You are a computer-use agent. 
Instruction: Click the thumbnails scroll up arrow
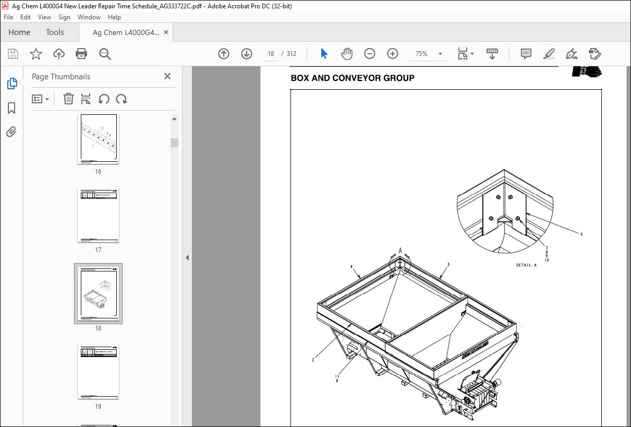click(x=175, y=119)
